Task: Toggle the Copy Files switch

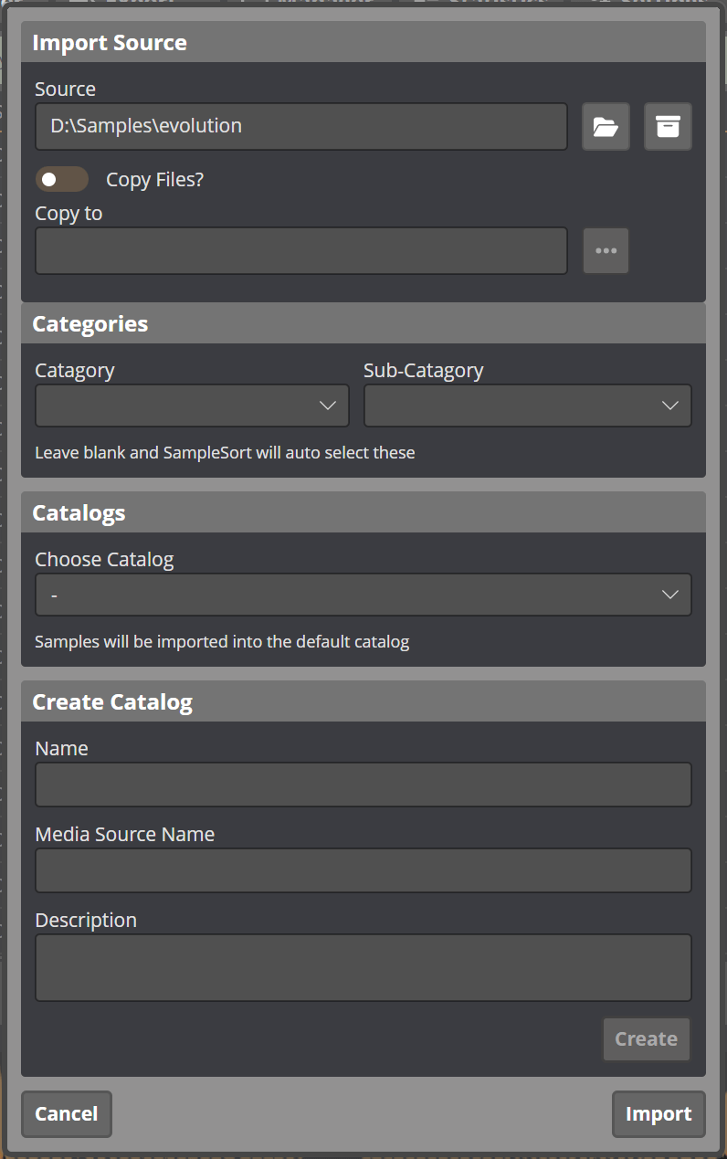Action: [62, 179]
